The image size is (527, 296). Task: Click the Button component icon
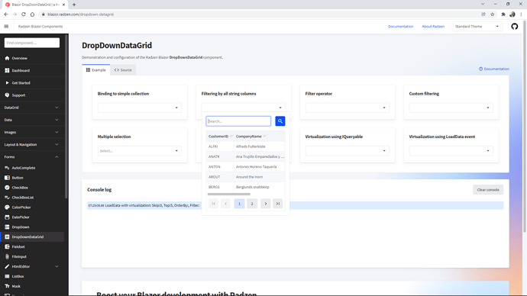pyautogui.click(x=7, y=178)
